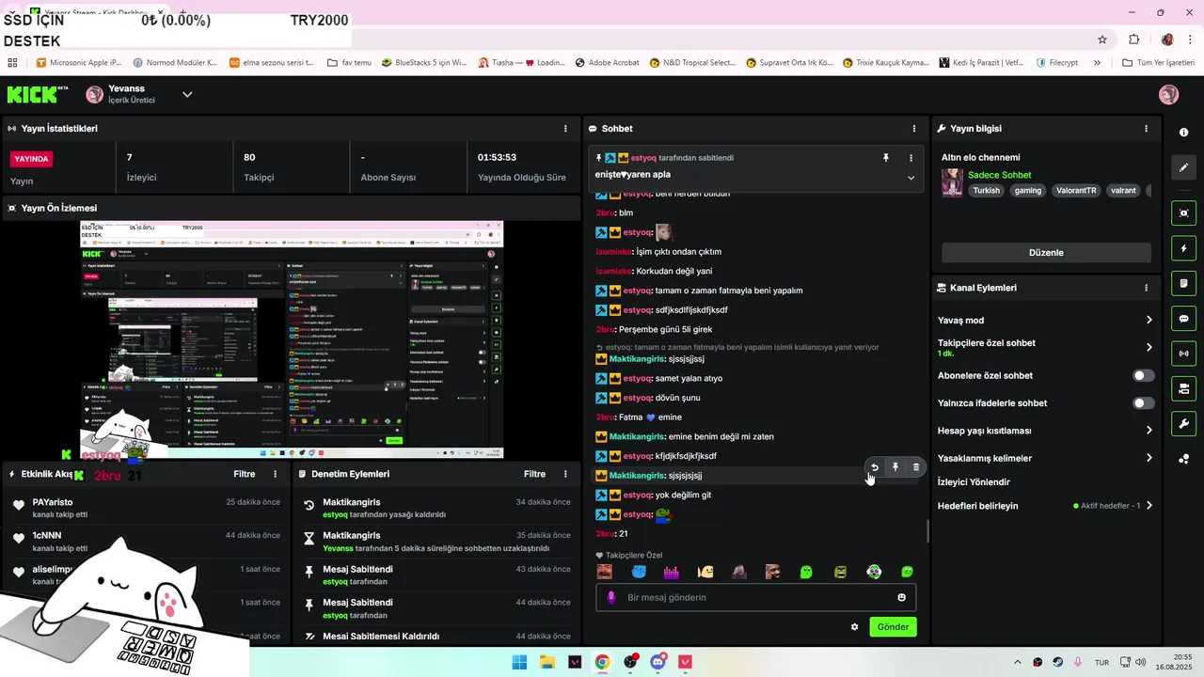Expand Yevanss channel dropdown chevron
The image size is (1204, 677).
pos(187,94)
